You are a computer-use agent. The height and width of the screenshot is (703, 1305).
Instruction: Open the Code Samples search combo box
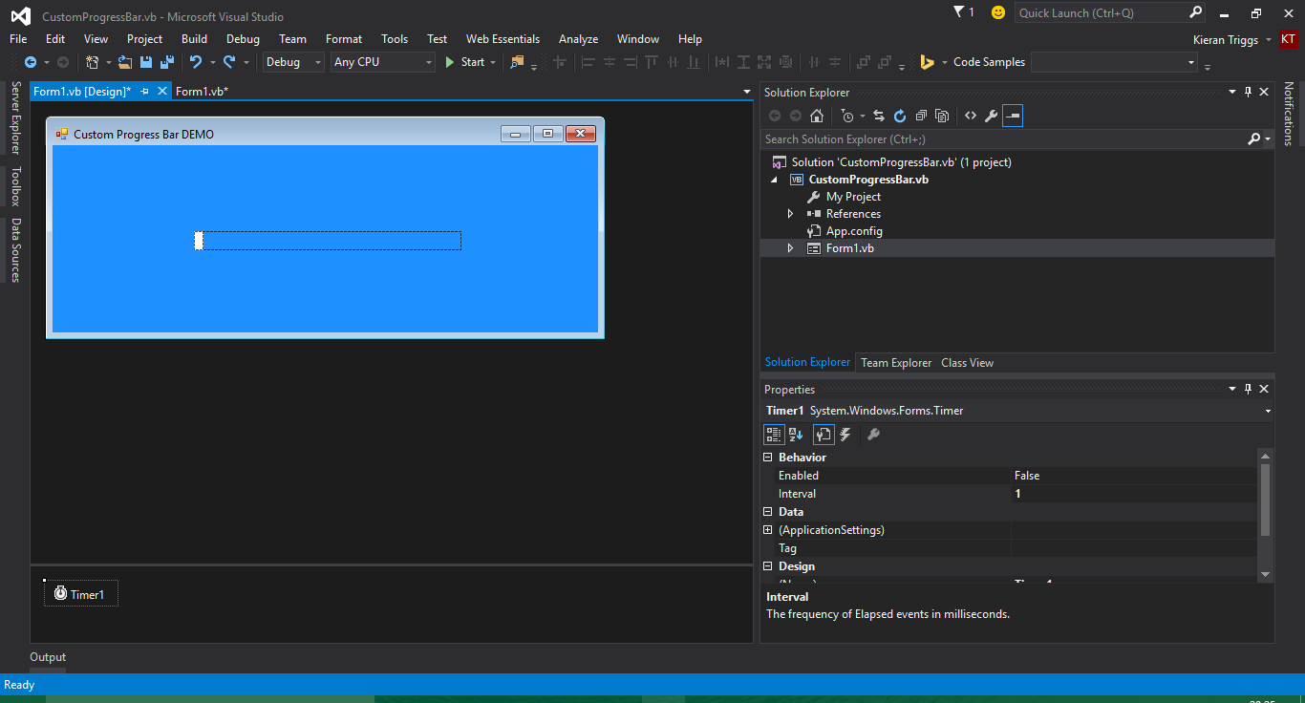1114,62
